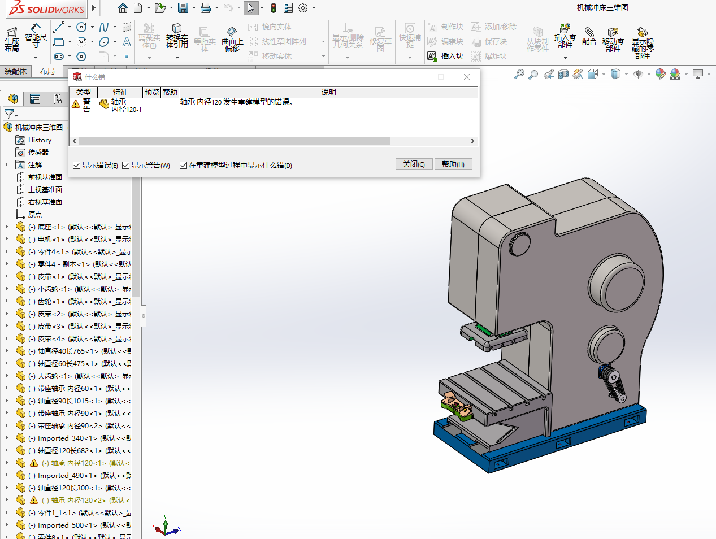This screenshot has width=716, height=539.
Task: Click the Mate (配合) tool
Action: [589, 36]
